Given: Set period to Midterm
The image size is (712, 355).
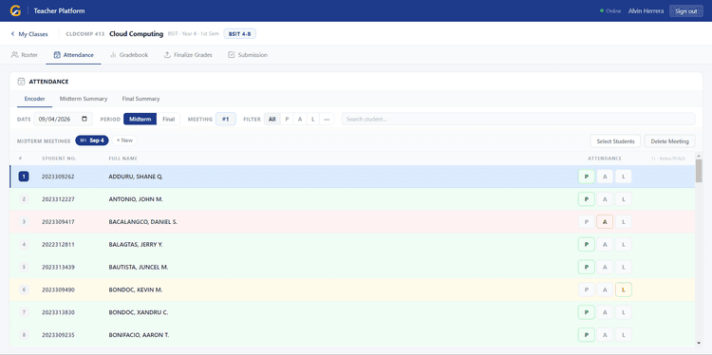Looking at the screenshot, I should pos(140,120).
